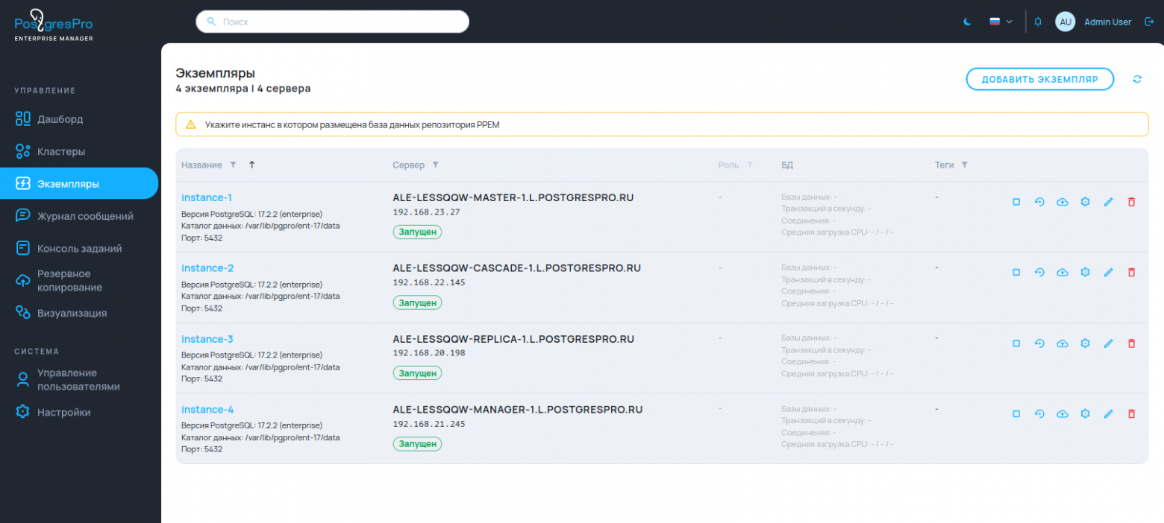Open Управление пользователями in the sidebar
Screen dimensions: 1164x523
point(79,380)
